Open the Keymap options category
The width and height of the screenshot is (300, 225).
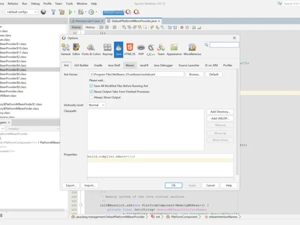[108, 49]
